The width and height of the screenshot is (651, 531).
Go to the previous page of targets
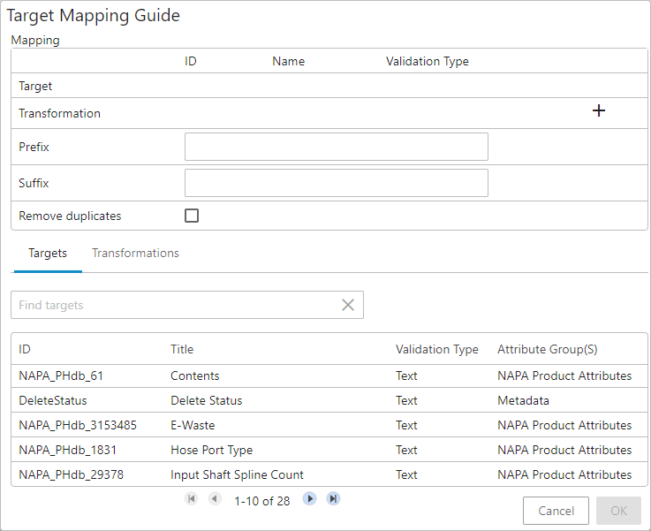(215, 499)
